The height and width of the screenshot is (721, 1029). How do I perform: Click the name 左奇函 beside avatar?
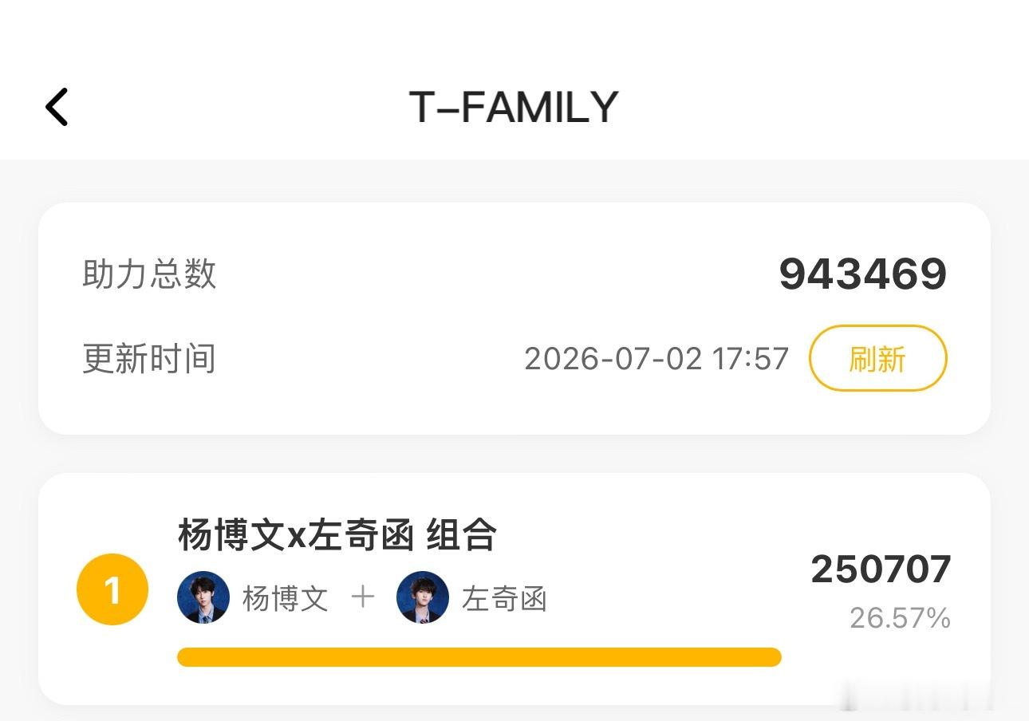504,598
